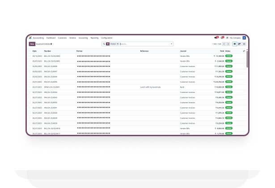
Task: Switch to kanban view
Action: (240, 44)
